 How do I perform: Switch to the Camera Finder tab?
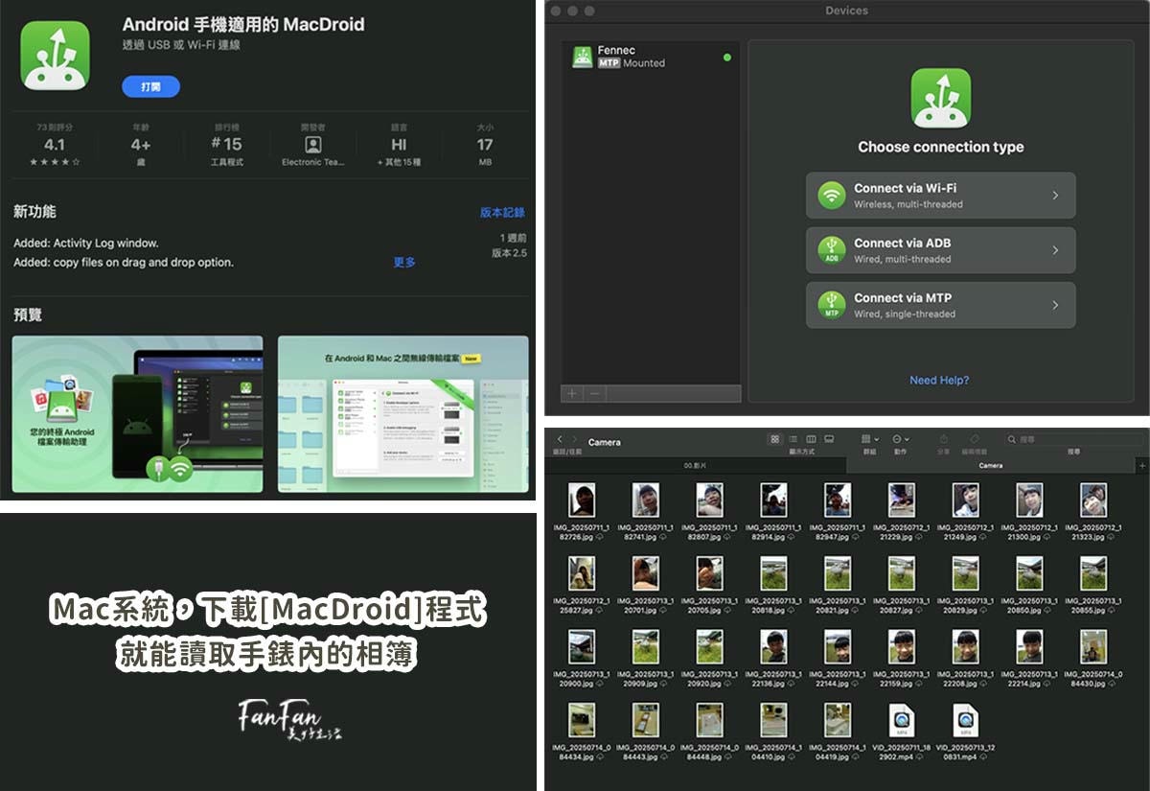point(991,465)
